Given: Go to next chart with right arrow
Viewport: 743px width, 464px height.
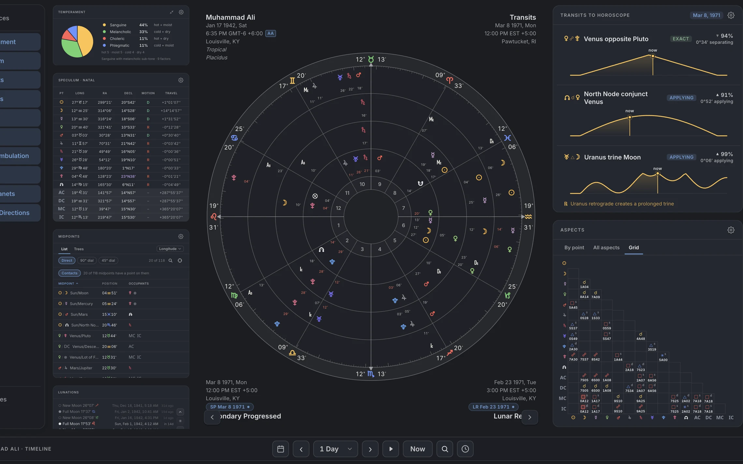Looking at the screenshot, I should coord(530,417).
